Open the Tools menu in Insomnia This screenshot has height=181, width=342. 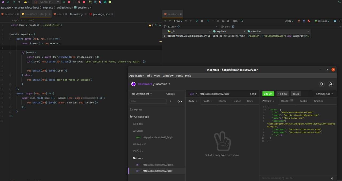(179, 76)
